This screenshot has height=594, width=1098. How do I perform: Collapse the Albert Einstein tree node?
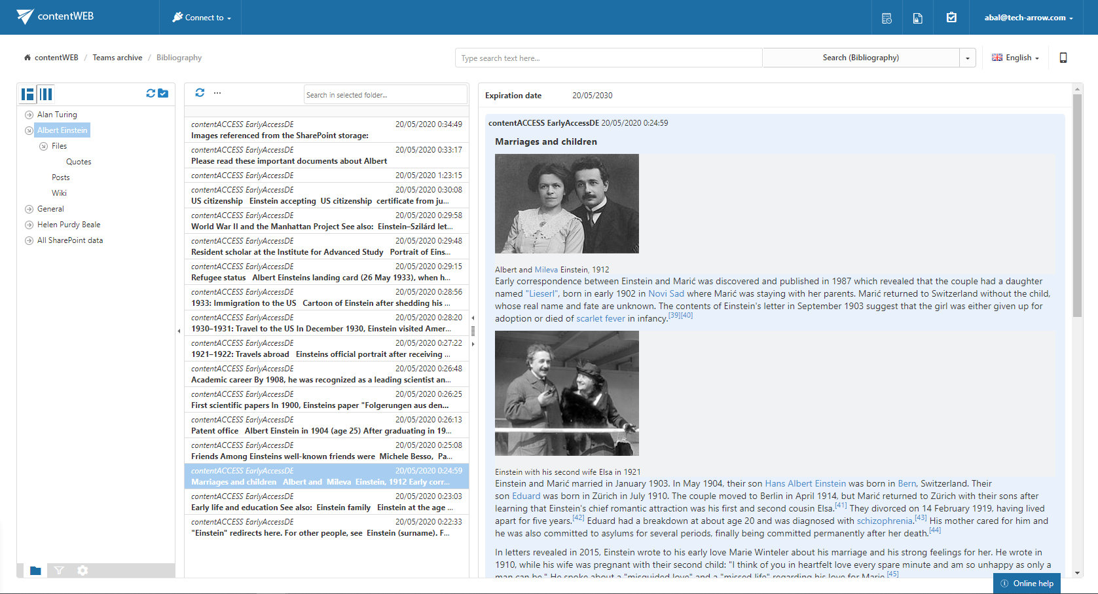click(x=29, y=130)
